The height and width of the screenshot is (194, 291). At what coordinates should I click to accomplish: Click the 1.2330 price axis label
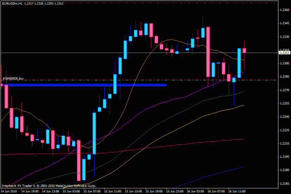click(x=284, y=37)
